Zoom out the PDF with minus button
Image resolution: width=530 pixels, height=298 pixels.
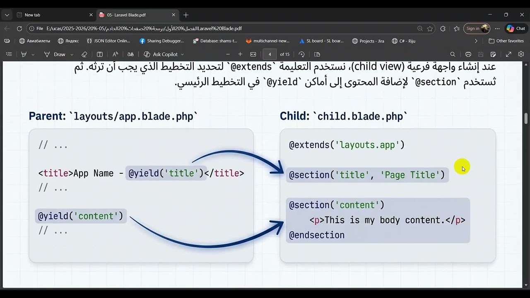tap(228, 54)
